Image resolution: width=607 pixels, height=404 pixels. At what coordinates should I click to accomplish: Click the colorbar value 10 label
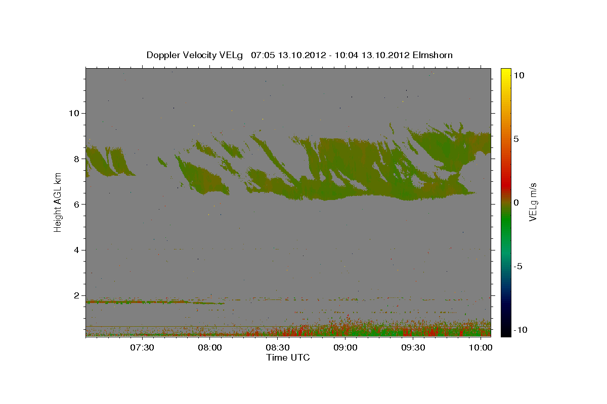tap(519, 75)
